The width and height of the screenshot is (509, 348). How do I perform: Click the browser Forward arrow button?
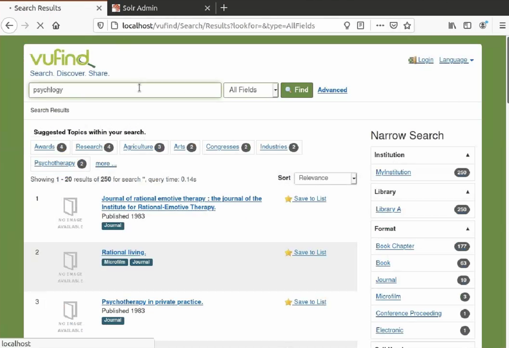pos(25,26)
